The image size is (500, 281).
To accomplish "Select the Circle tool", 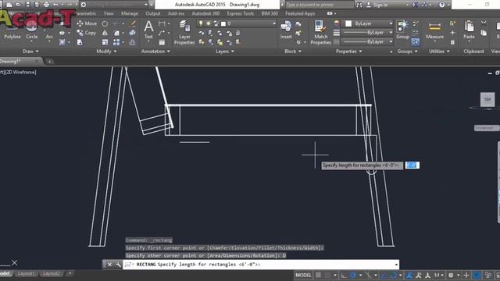I will point(31,31).
